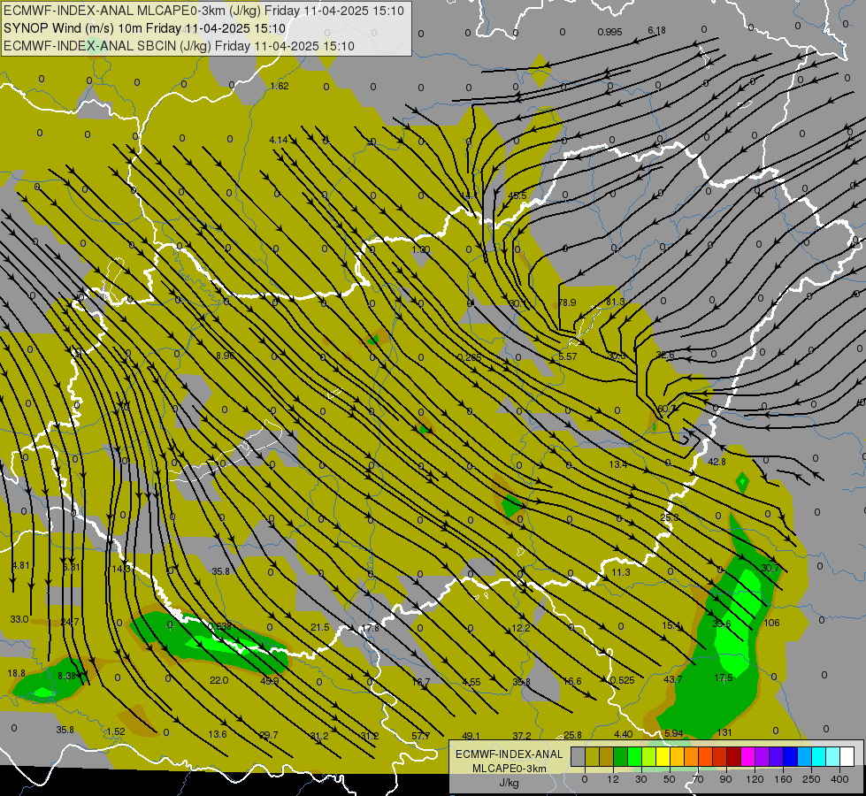The width and height of the screenshot is (866, 796).
Task: Click map value 5.94
Action: tap(674, 733)
